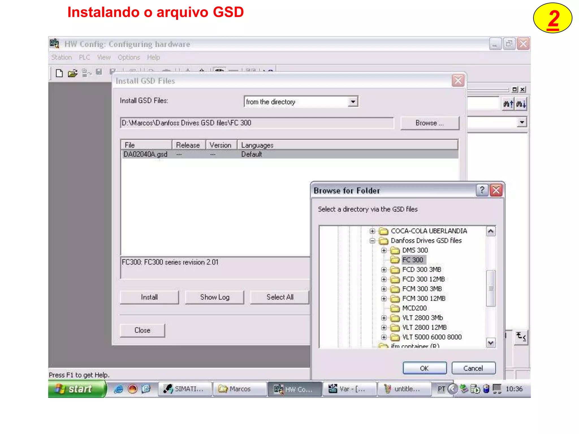Close the Install GSD Files dialog with X
The image size is (579, 434).
[x=458, y=81]
